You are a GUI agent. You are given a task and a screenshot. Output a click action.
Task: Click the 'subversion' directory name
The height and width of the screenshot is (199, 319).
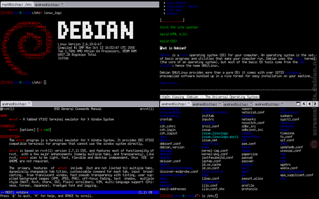coord(289,112)
